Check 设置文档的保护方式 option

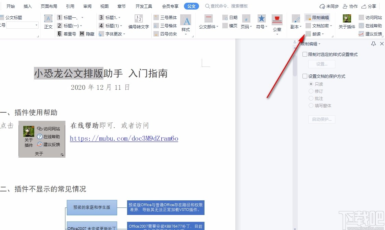(x=305, y=76)
